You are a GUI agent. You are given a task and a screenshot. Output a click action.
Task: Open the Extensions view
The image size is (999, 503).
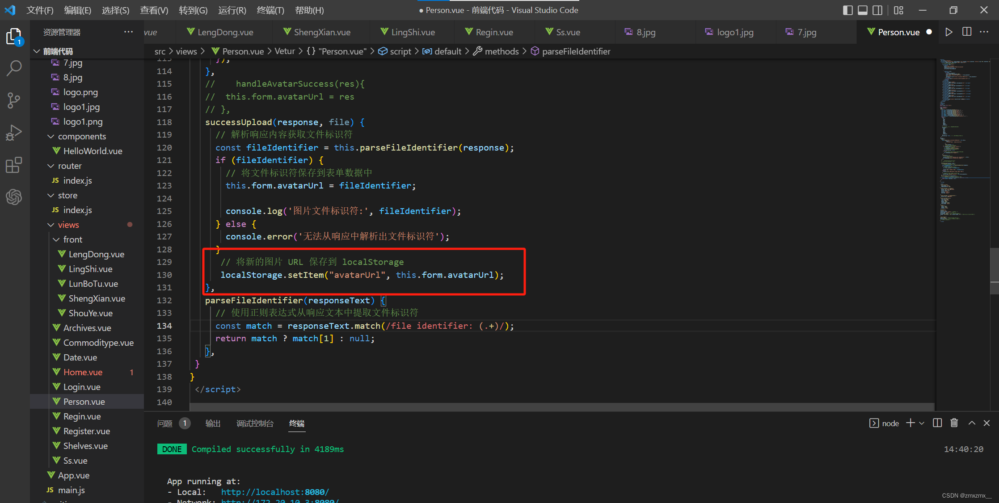[14, 165]
